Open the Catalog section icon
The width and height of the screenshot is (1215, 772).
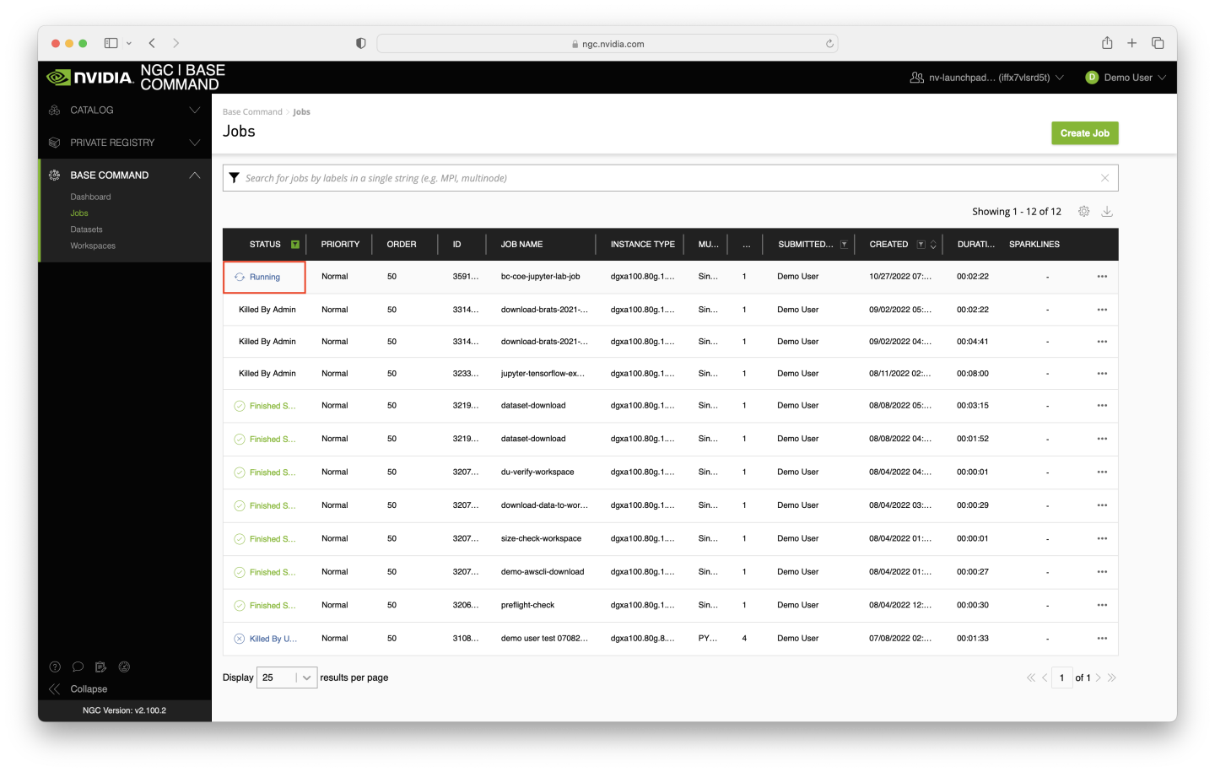pyautogui.click(x=55, y=111)
